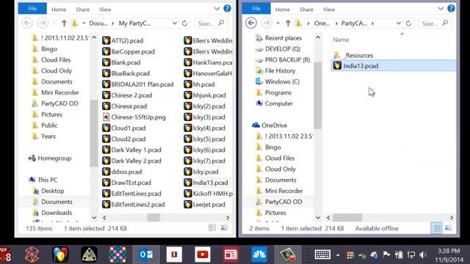The width and height of the screenshot is (470, 264).
Task: Open File menu in right Explorer window
Action: 256,9
